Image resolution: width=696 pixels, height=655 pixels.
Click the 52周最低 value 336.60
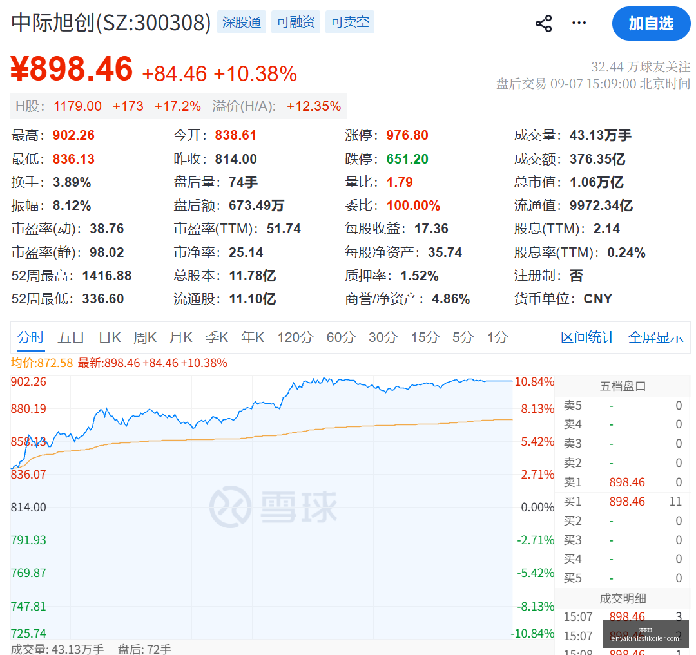pyautogui.click(x=103, y=299)
